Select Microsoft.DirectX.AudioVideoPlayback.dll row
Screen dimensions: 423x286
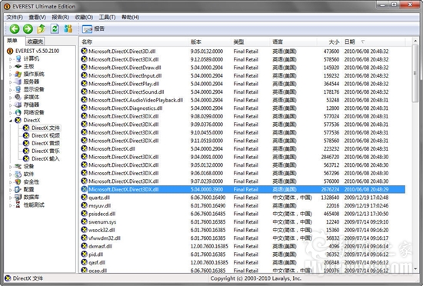(242, 100)
